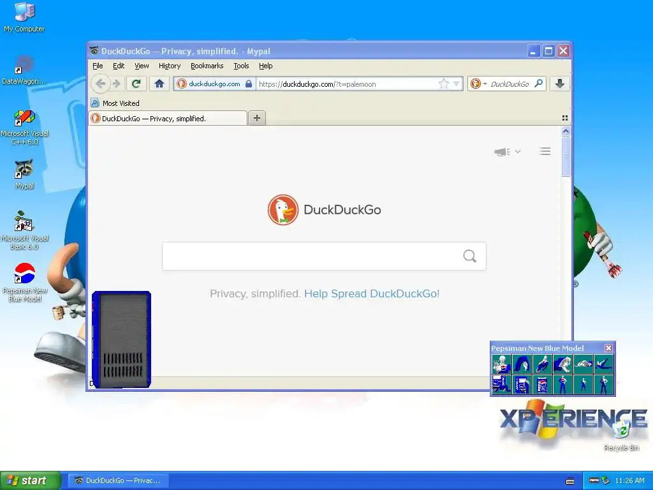Screen dimensions: 653x490
Task: Click the DuckDuckGo duck logo
Action: pyautogui.click(x=282, y=209)
